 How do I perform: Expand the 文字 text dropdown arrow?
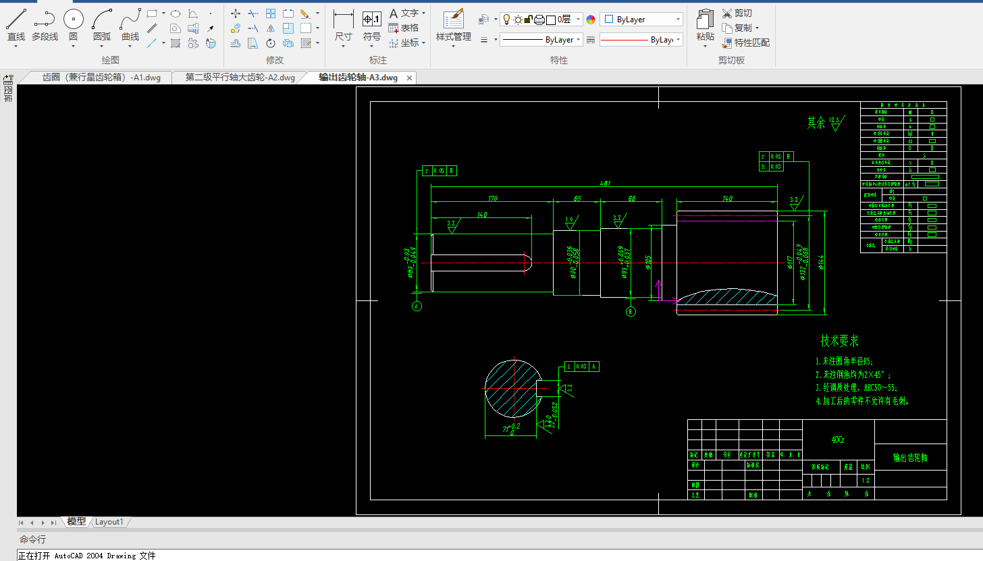[423, 14]
